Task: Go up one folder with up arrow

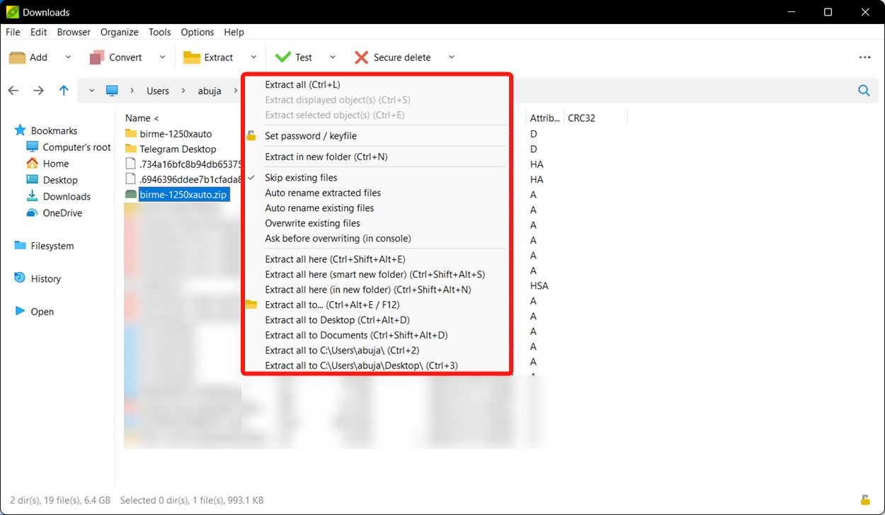Action: click(64, 91)
